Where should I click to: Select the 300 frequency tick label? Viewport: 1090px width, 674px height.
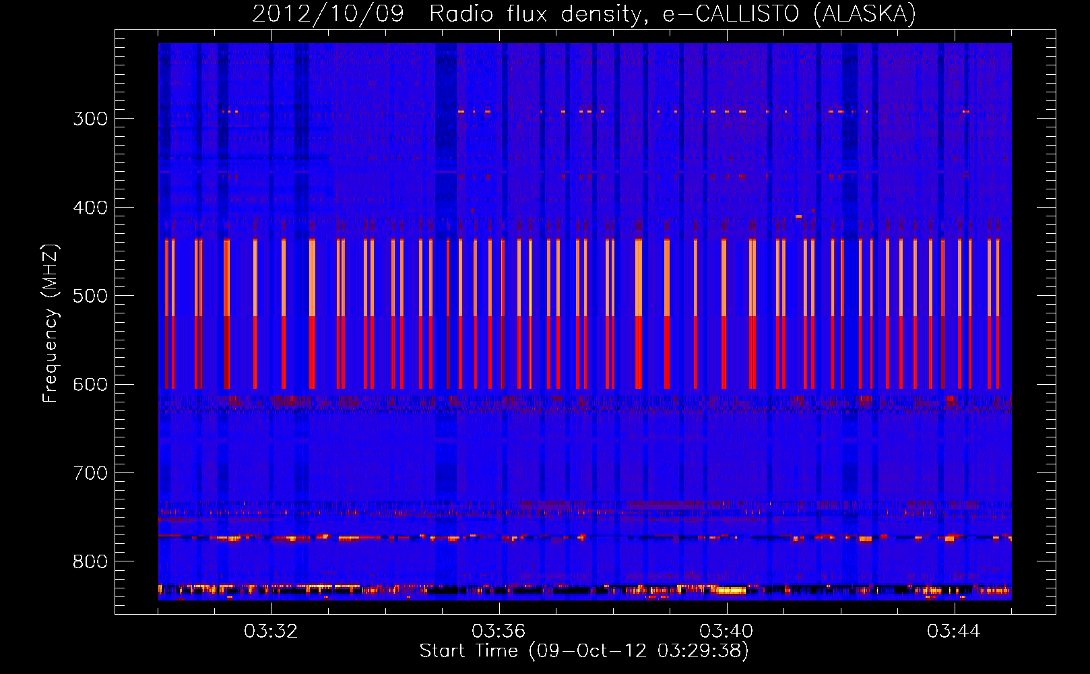[x=90, y=119]
